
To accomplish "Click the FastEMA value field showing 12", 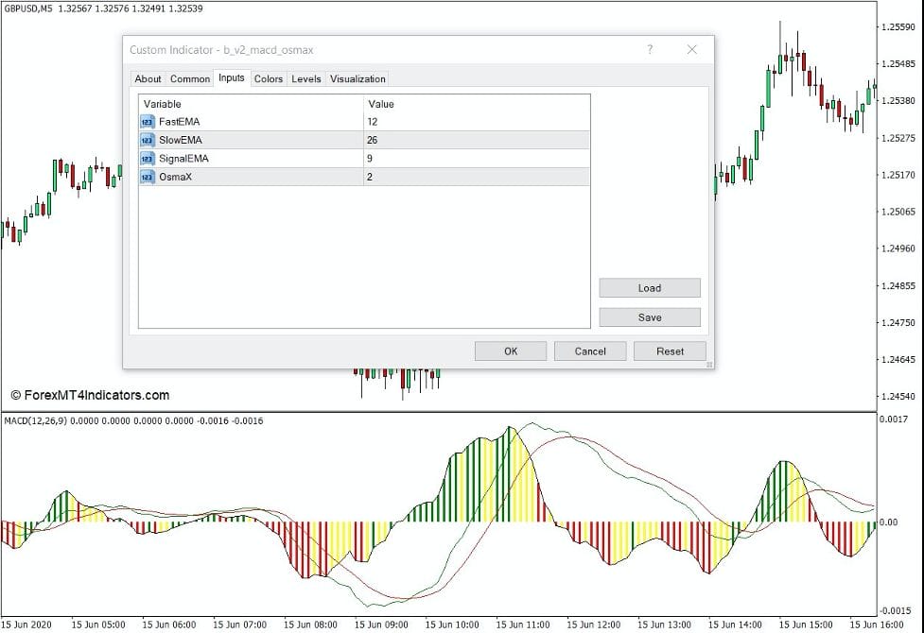I will click(426, 121).
